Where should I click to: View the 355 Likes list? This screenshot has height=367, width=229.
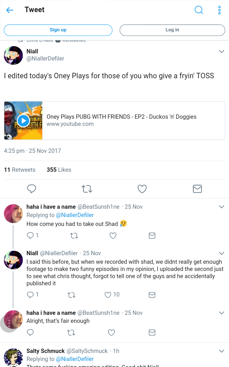tap(59, 170)
